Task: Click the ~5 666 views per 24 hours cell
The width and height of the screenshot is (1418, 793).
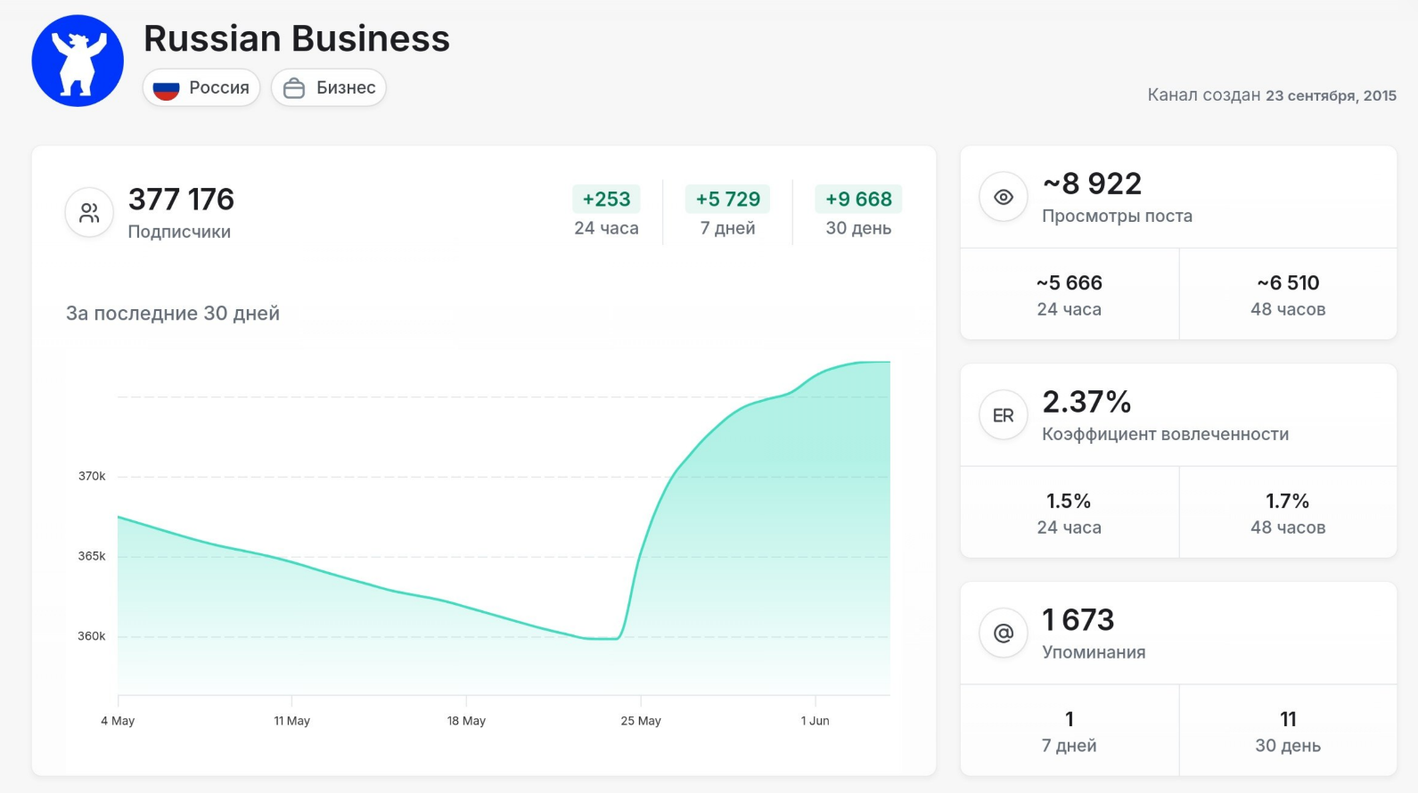Action: (x=1070, y=294)
